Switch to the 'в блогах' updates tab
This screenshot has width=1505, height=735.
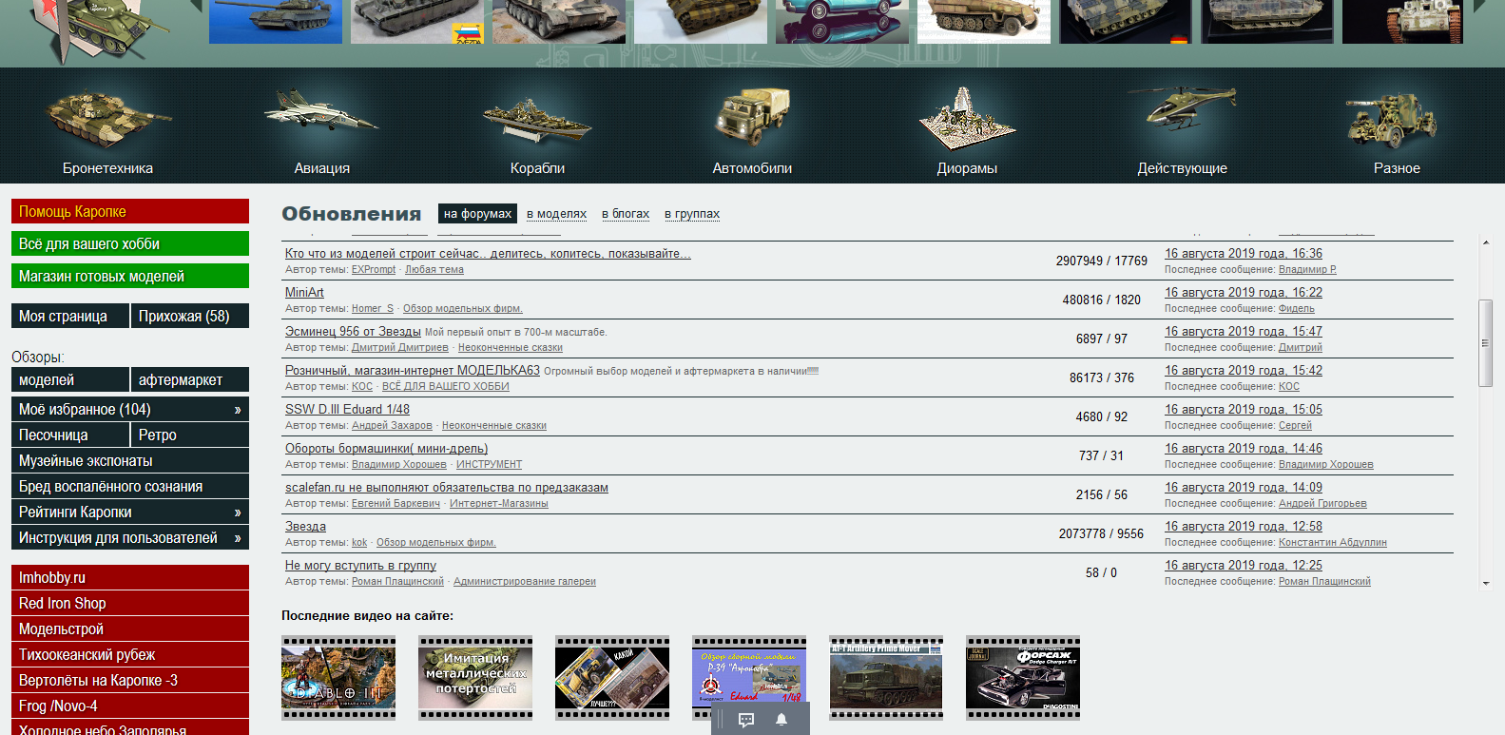tap(626, 214)
